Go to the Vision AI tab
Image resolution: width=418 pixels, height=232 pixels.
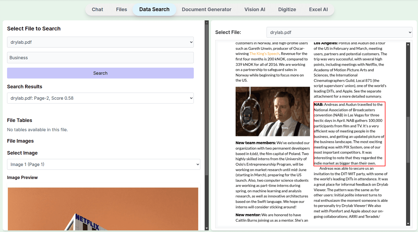(x=255, y=10)
